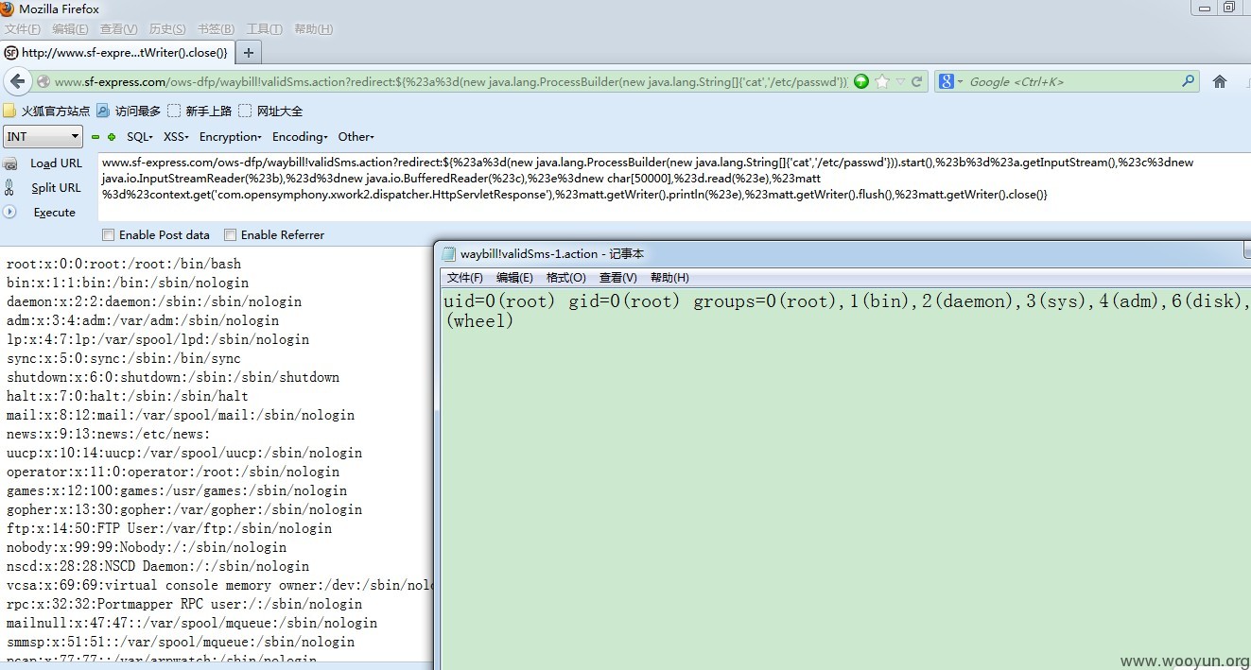Click the HackBar minus icon
1251x670 pixels.
(96, 137)
